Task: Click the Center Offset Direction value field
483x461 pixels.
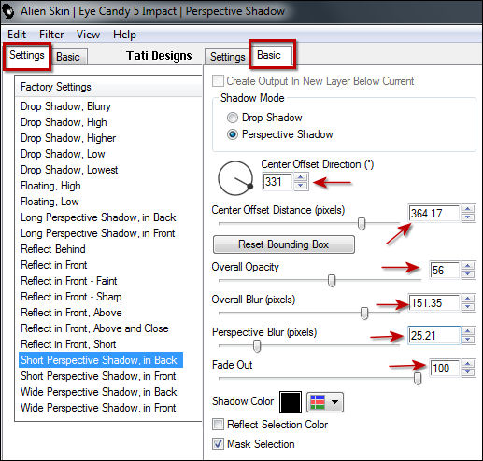Action: click(x=277, y=181)
